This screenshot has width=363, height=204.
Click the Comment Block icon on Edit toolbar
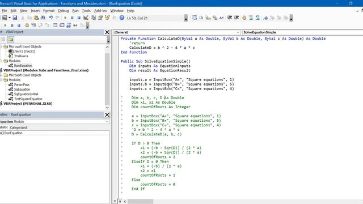tap(251, 18)
